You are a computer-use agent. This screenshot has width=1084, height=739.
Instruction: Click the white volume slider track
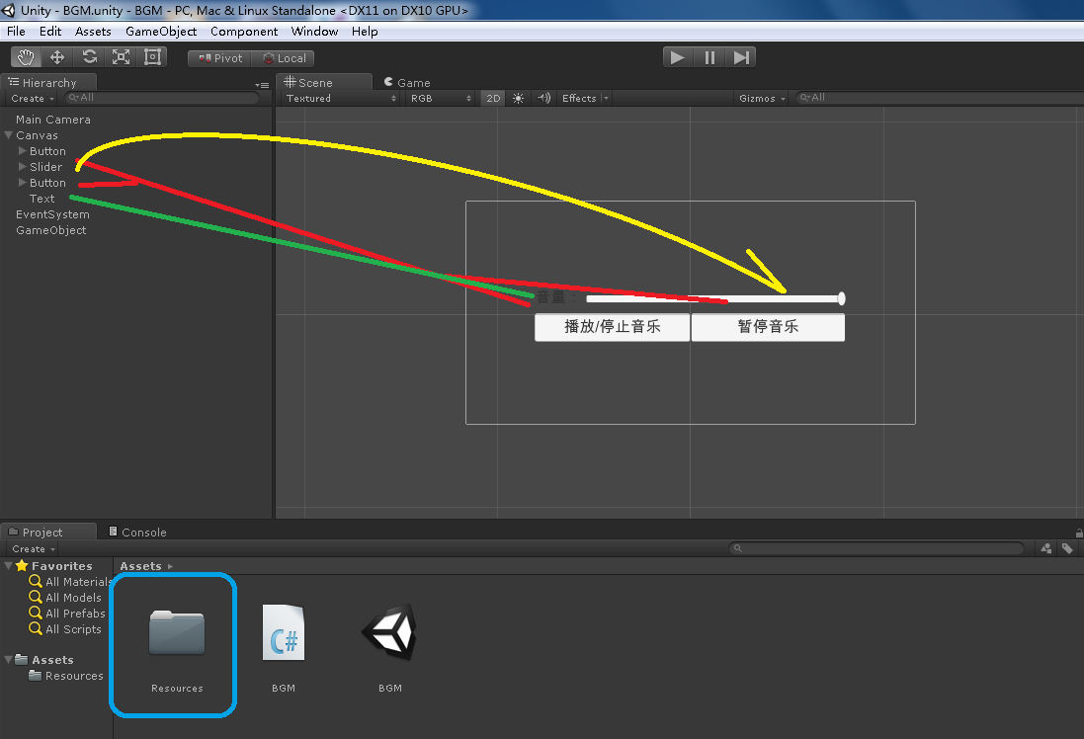[712, 298]
